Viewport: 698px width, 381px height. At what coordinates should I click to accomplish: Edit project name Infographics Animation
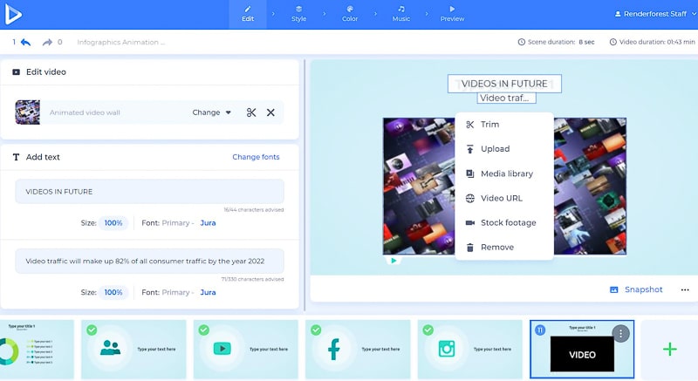tap(120, 42)
